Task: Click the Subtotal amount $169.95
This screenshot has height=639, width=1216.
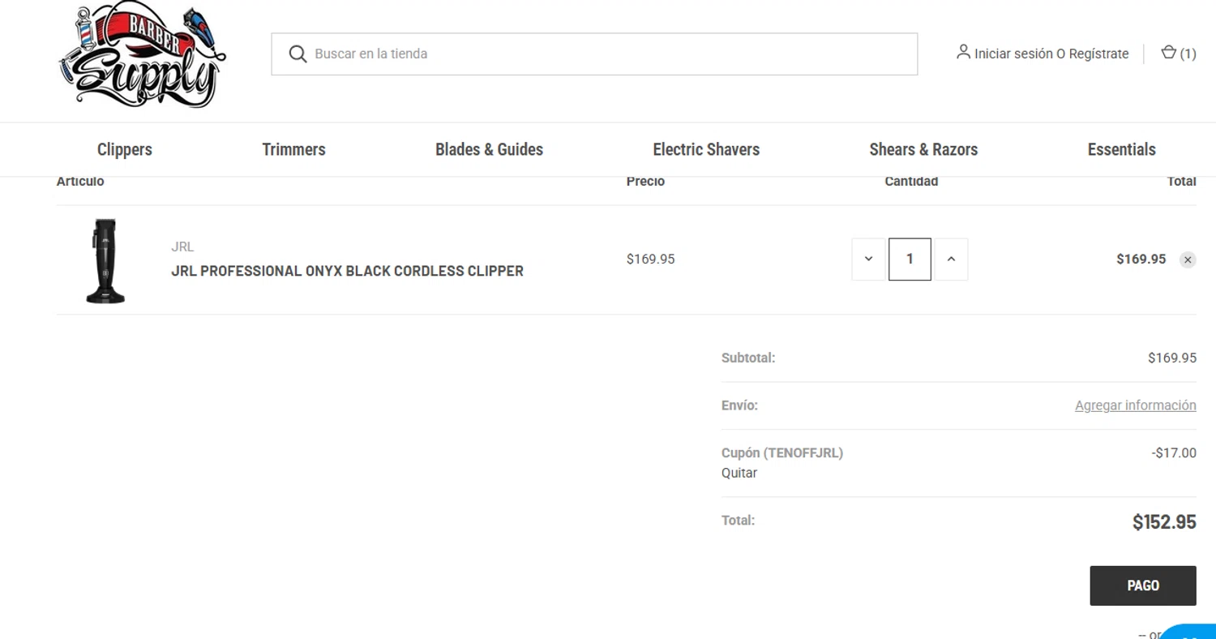Action: click(1171, 358)
